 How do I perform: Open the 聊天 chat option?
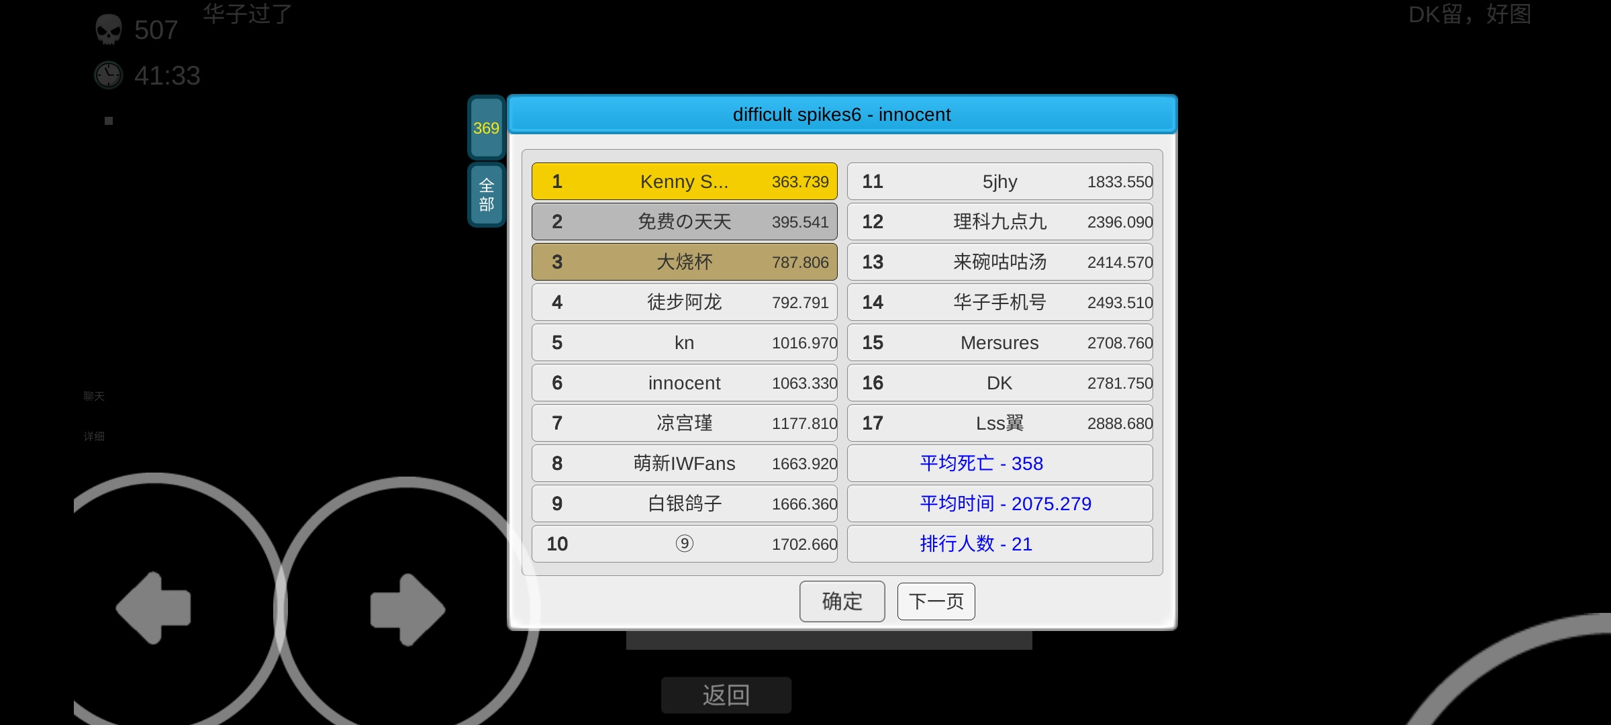click(94, 396)
